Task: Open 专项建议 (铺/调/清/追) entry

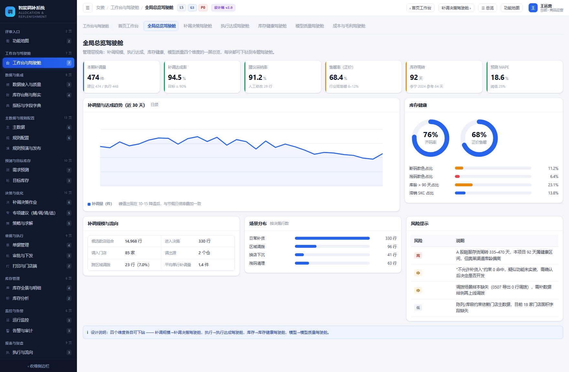Action: point(38,213)
